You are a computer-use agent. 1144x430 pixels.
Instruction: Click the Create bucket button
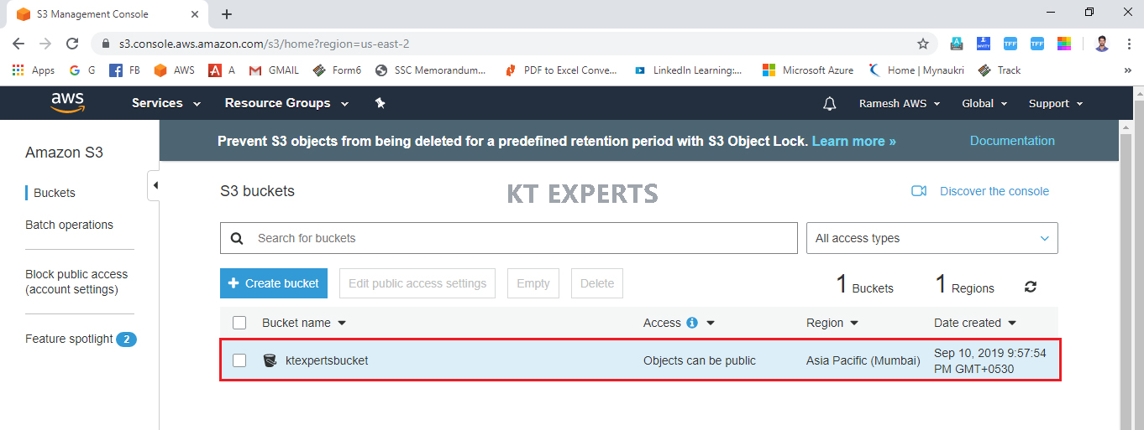tap(273, 283)
